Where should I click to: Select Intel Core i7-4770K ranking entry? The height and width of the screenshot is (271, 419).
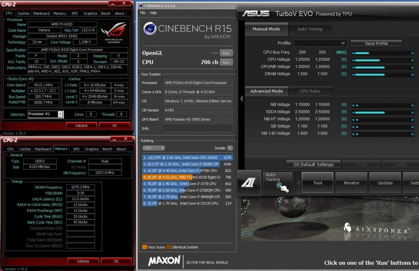187,171
